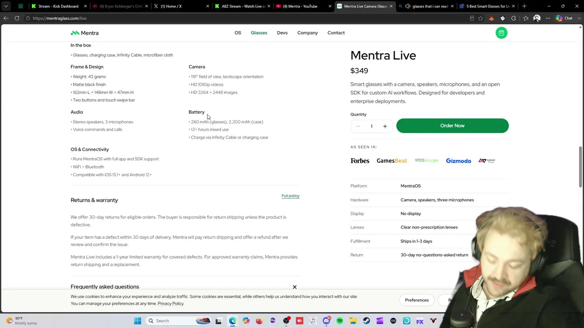Image resolution: width=584 pixels, height=328 pixels.
Task: Open Steam from the taskbar
Action: click(x=366, y=321)
